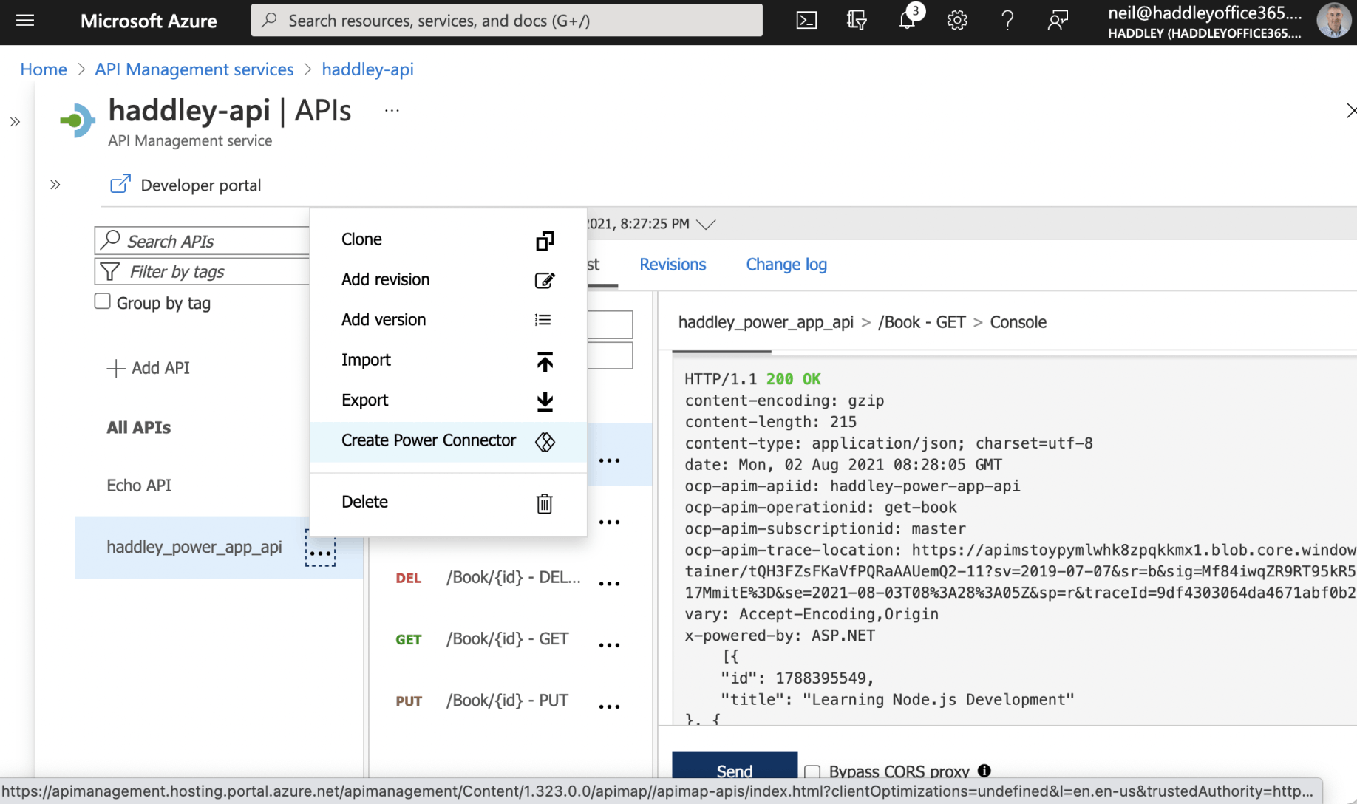Select the GET /Book/{id} operation
1357x804 pixels.
[482, 639]
